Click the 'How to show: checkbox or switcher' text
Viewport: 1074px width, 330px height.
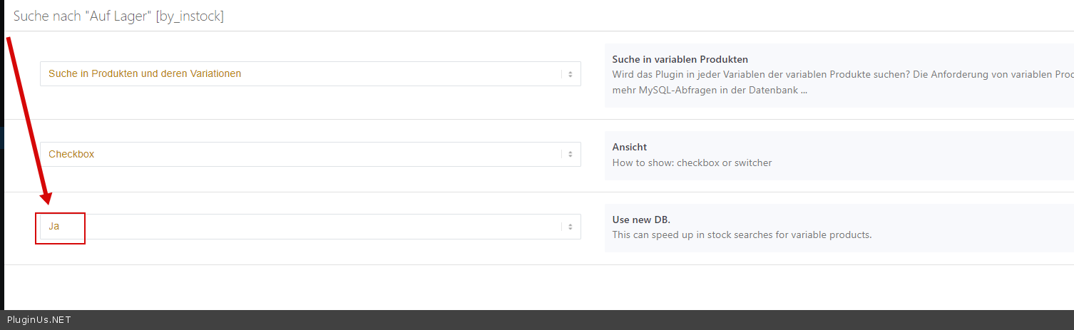point(692,163)
